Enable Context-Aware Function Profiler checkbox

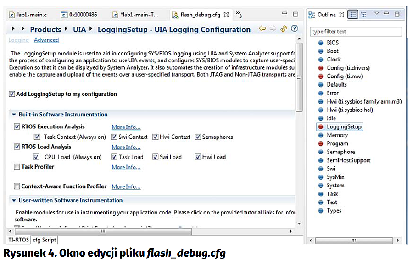pyautogui.click(x=17, y=186)
